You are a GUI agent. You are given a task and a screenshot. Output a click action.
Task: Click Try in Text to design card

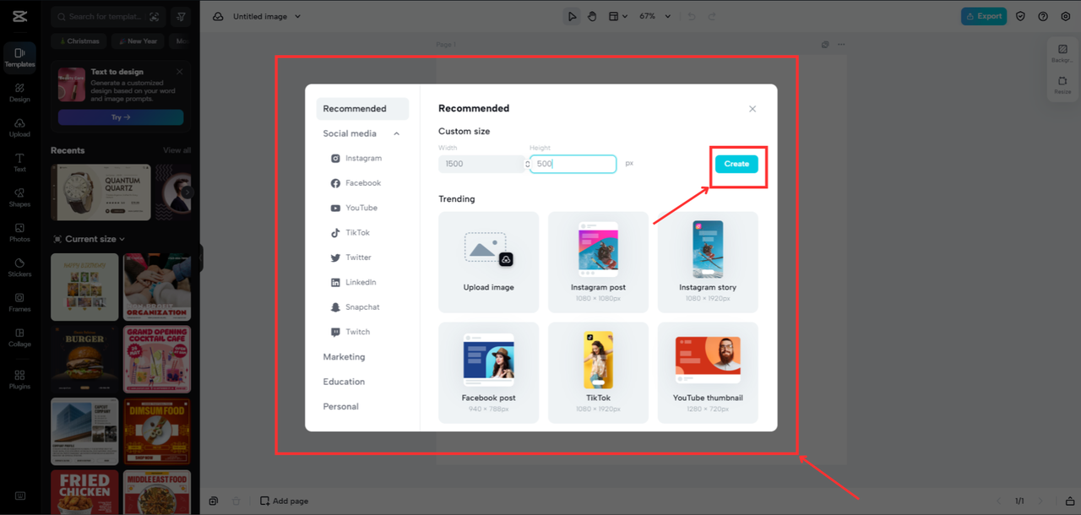point(121,117)
